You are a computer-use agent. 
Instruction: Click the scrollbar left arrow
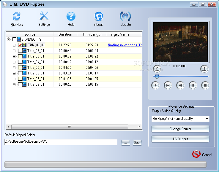[x=8, y=127]
